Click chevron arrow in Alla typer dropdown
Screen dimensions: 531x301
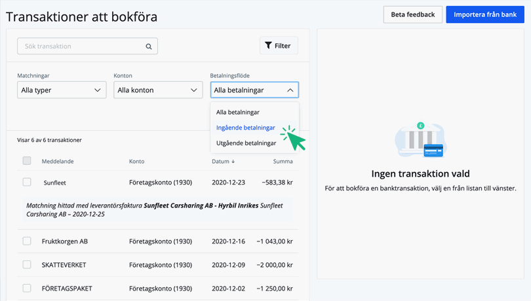click(98, 90)
